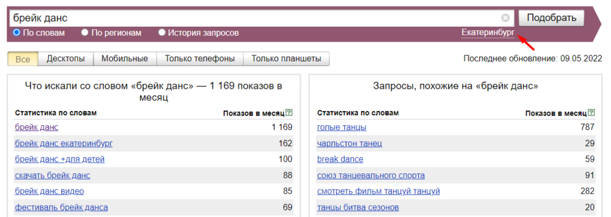Select the 'История запросов' radio button
Screen dimensions: 611x217
point(162,32)
